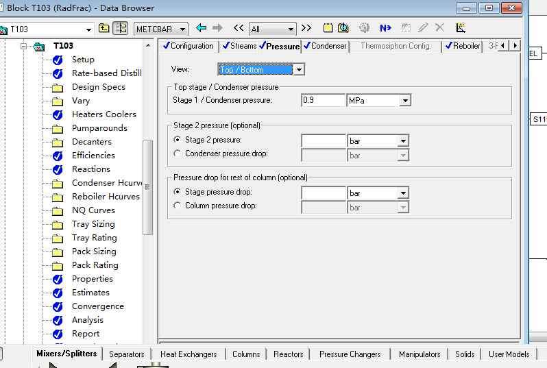Screen dimensions: 547x368
Task: Open the Tray Sizing folder
Action: click(x=93, y=224)
